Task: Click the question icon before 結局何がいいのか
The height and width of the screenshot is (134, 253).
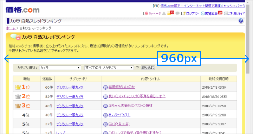Action: click(105, 87)
